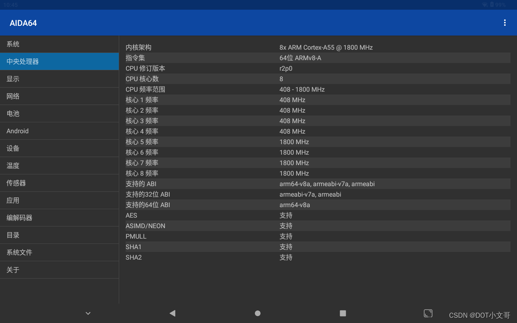517x323 pixels.
Task: Select the AES row label
Action: (131, 215)
